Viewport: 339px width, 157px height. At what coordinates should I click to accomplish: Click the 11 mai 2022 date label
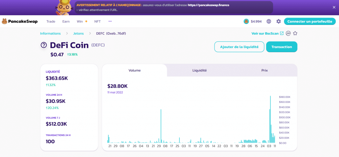(x=115, y=92)
